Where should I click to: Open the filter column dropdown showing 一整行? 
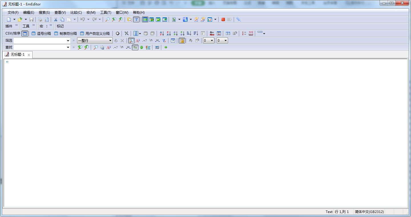tap(95, 41)
